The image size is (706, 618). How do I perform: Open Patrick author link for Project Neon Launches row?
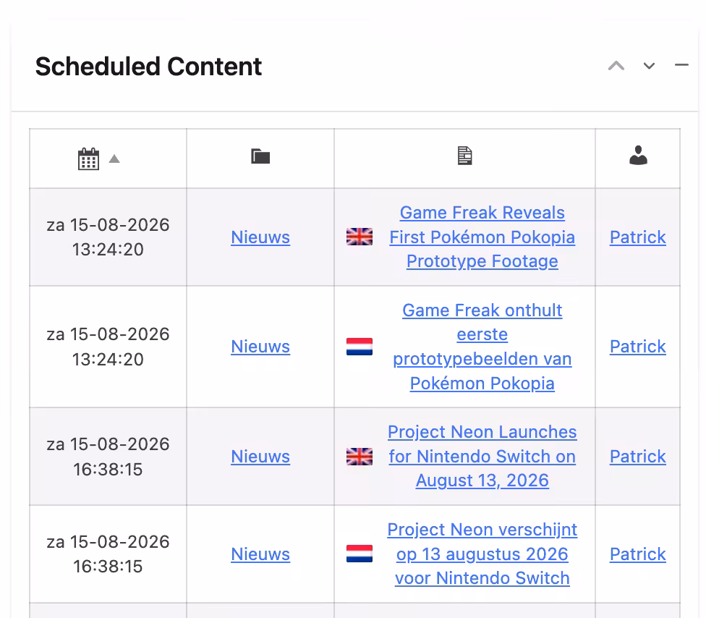637,457
